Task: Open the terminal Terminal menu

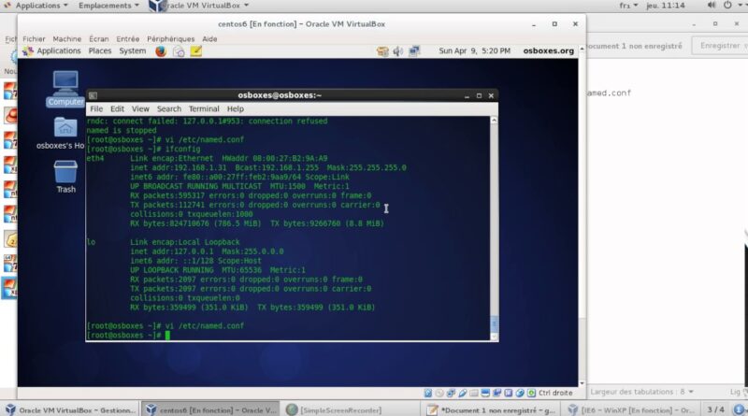Action: 204,108
